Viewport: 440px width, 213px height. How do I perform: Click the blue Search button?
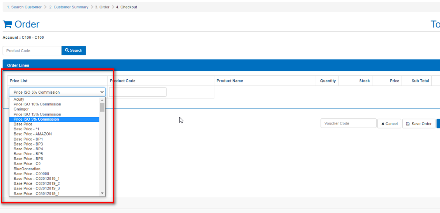click(74, 51)
